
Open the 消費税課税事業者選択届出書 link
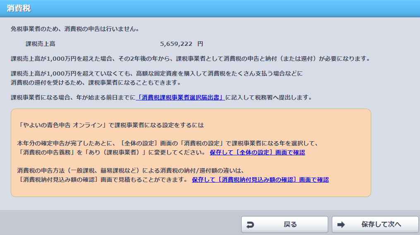[180, 97]
